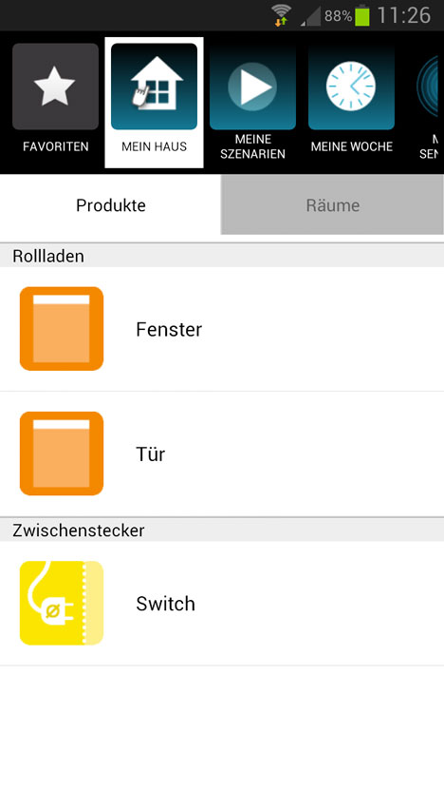
Task: Tap the Wi-Fi status icon
Action: (x=282, y=15)
